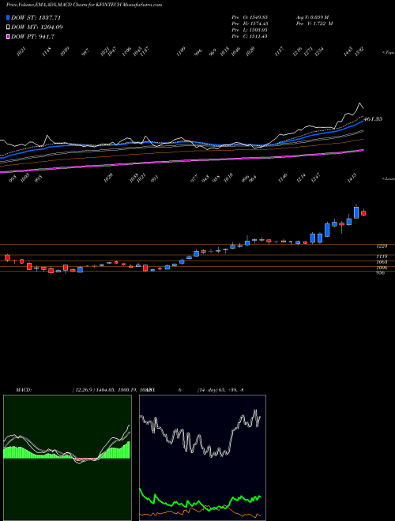Image resolution: width=395 pixels, height=521 pixels.
Task: Click the 1223 price level label
Action: (x=382, y=246)
